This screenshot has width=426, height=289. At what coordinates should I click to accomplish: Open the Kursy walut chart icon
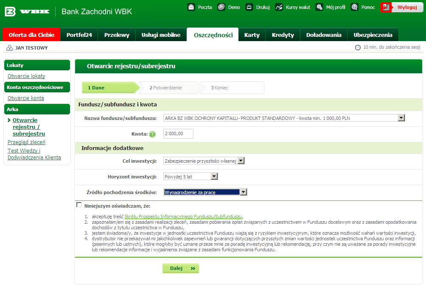pos(279,7)
